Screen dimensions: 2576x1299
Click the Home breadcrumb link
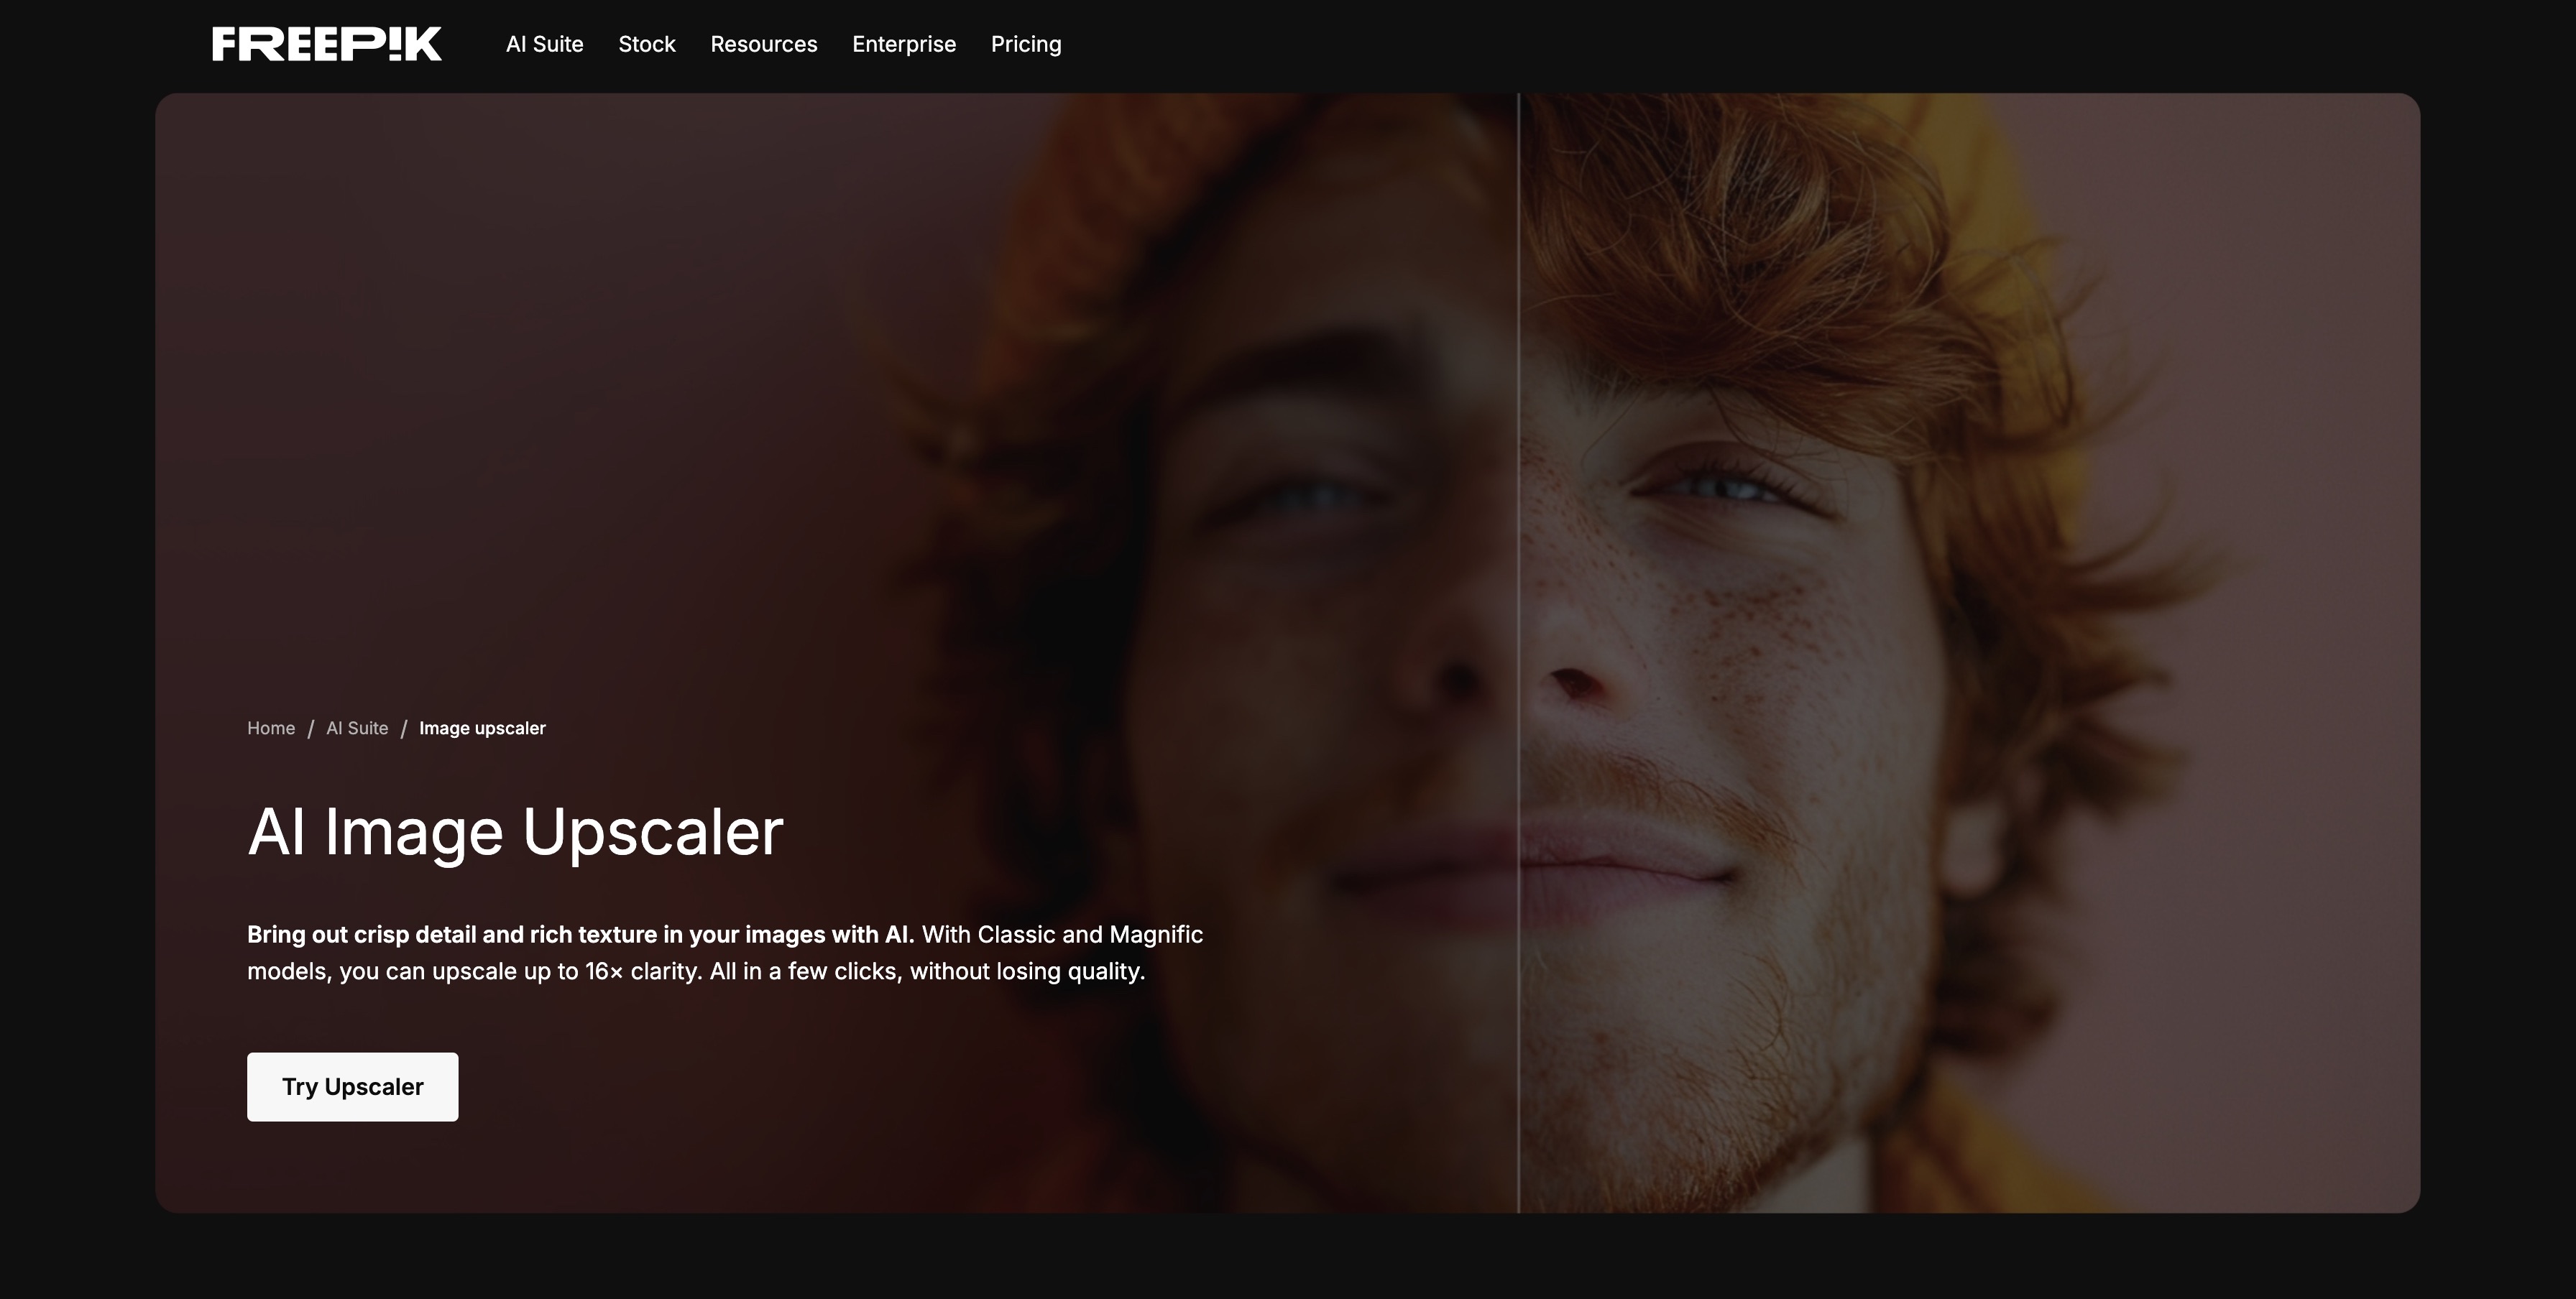pyautogui.click(x=271, y=729)
